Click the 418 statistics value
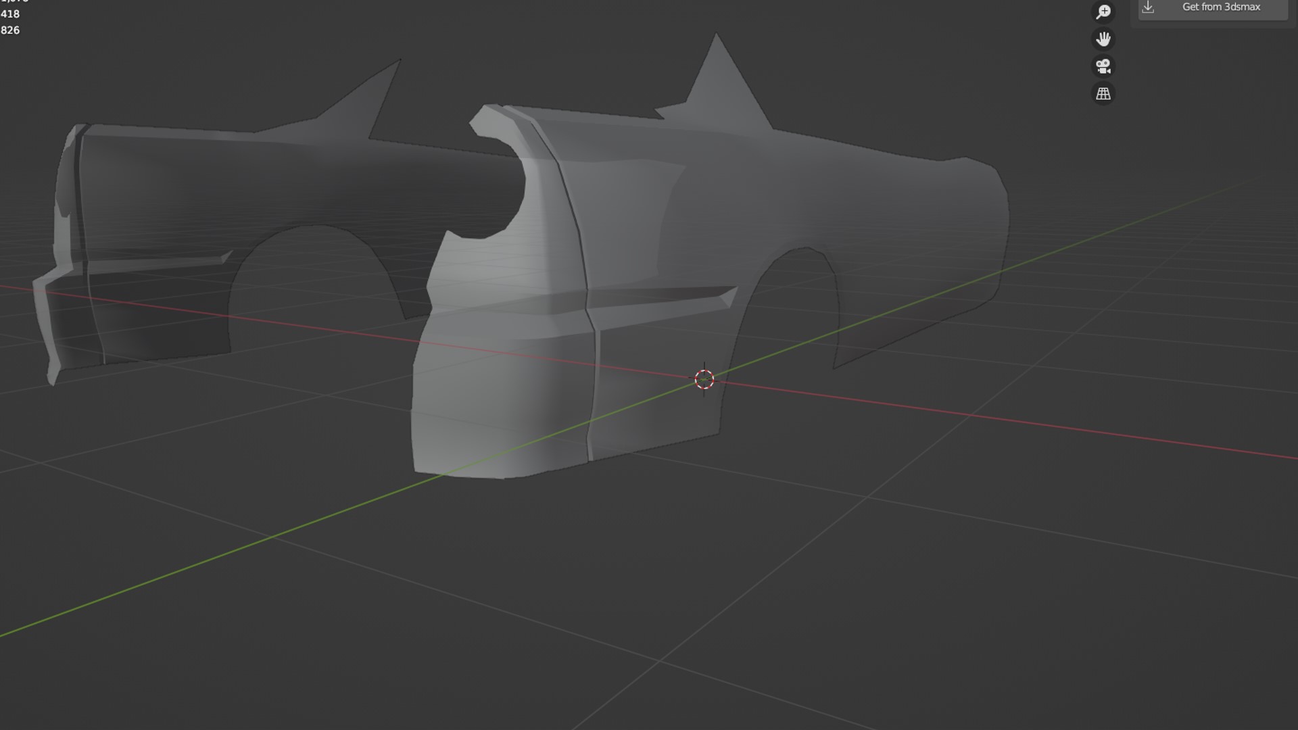This screenshot has height=730, width=1298. tap(10, 14)
